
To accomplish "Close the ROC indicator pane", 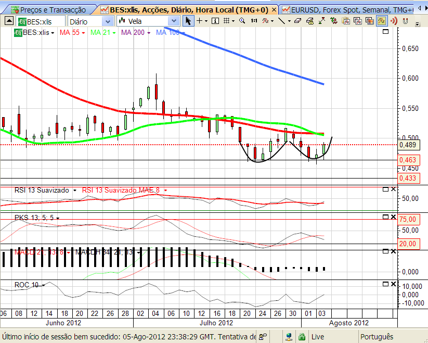I will pyautogui.click(x=393, y=284).
